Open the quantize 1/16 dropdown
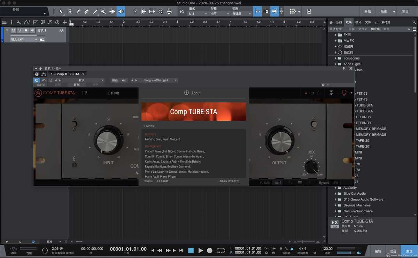 (197, 14)
